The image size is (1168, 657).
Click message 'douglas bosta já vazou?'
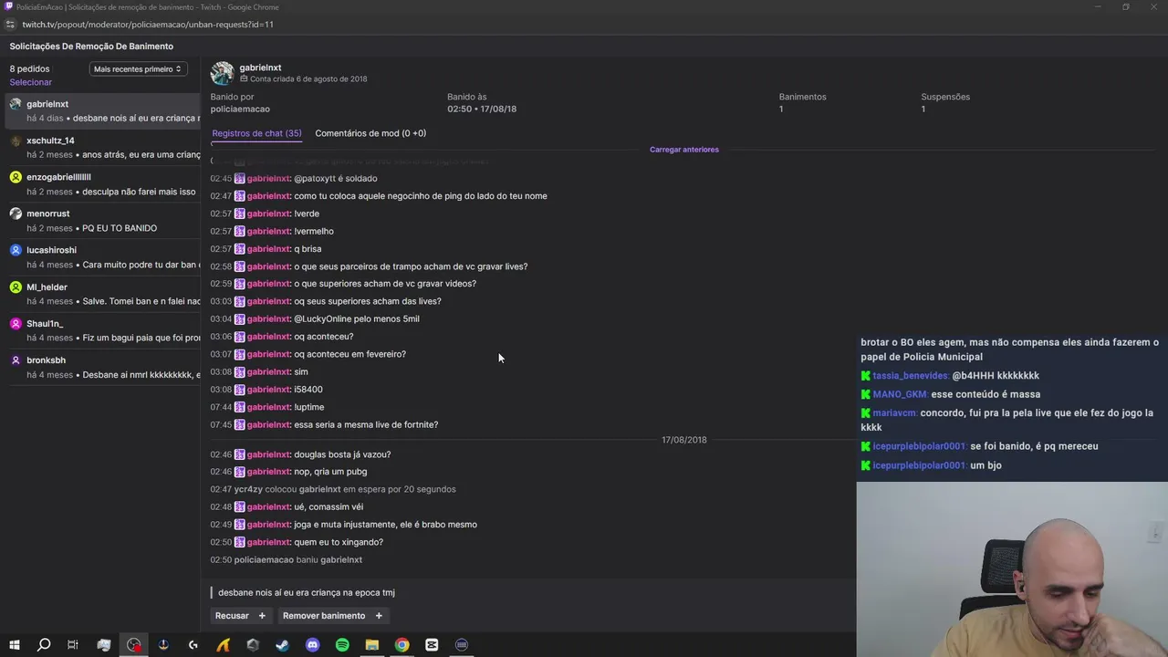[342, 454]
